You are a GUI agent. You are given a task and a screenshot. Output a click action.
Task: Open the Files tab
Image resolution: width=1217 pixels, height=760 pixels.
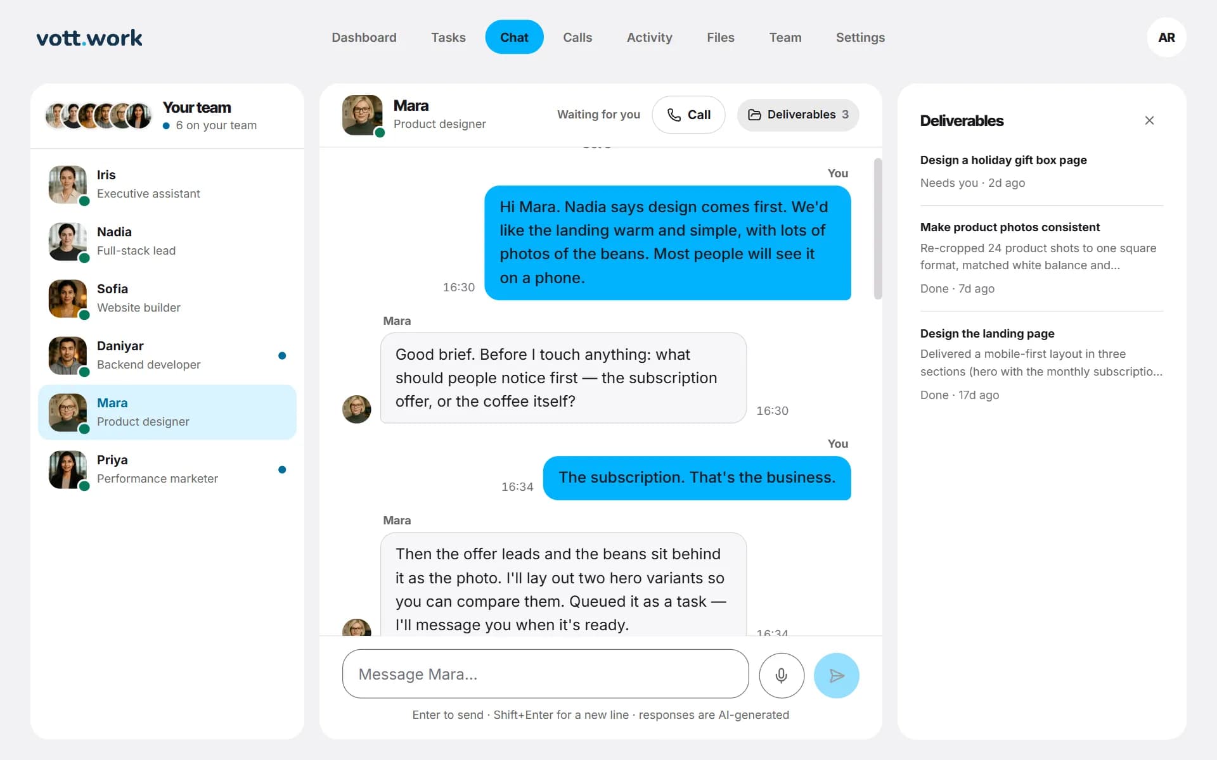[720, 37]
